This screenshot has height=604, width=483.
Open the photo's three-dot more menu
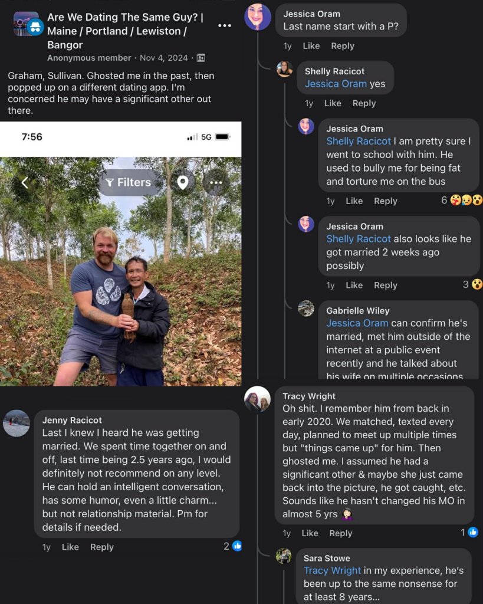click(216, 183)
